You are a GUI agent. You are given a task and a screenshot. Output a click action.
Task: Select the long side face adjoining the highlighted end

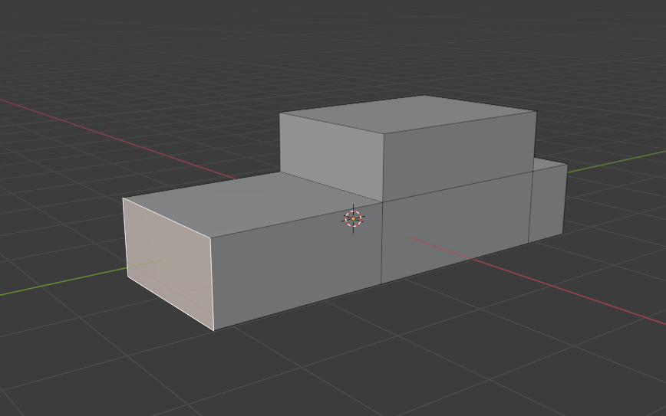(296, 265)
